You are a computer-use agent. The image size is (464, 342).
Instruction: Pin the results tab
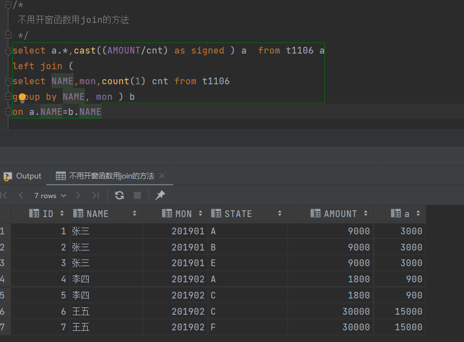click(160, 195)
